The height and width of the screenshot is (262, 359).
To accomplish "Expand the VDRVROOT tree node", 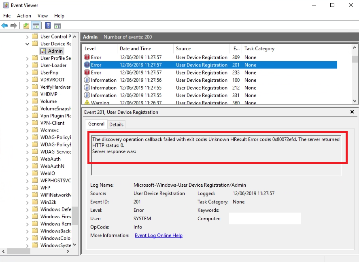I will point(27,79).
